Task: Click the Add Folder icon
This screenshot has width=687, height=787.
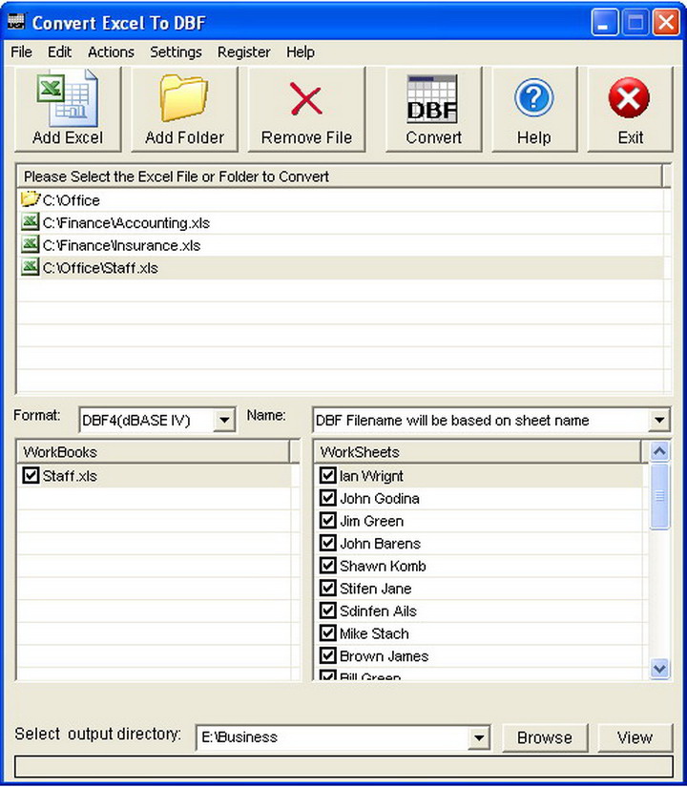Action: pyautogui.click(x=183, y=98)
